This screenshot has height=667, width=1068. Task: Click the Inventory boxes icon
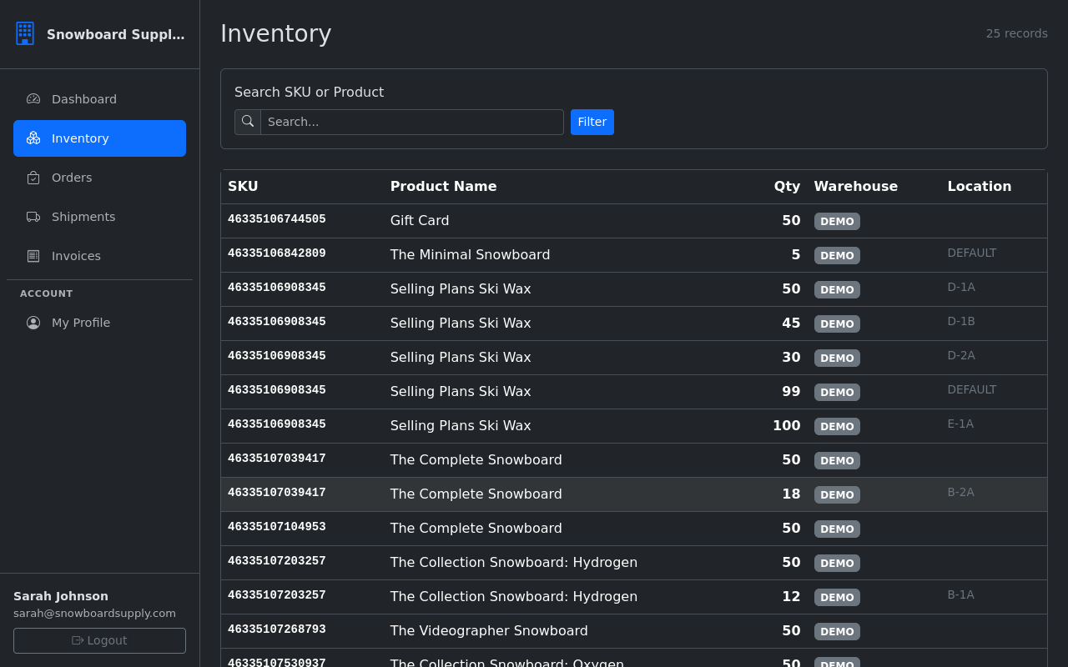pos(33,138)
